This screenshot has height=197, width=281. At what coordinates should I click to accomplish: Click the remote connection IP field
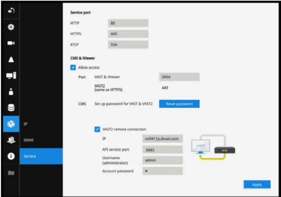coord(162,139)
